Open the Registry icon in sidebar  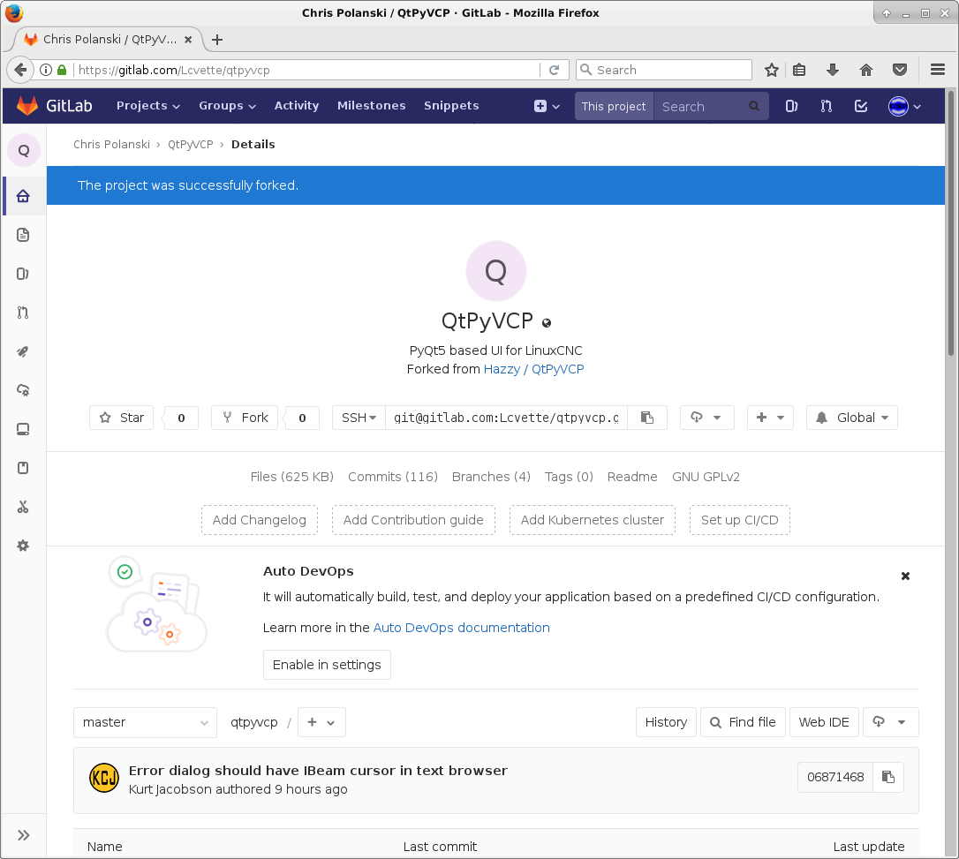(23, 429)
